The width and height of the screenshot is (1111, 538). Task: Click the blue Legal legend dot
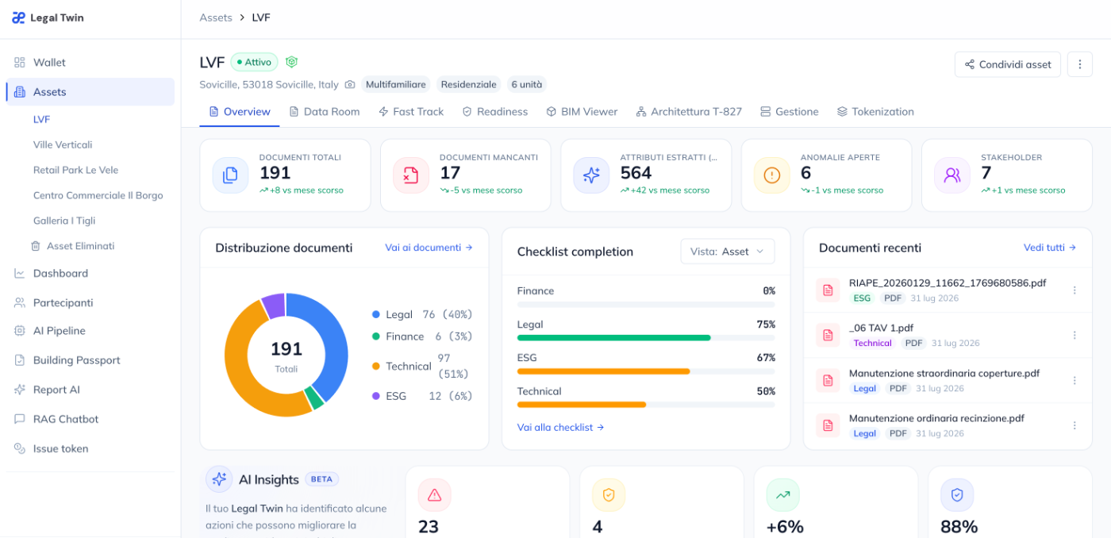click(376, 314)
